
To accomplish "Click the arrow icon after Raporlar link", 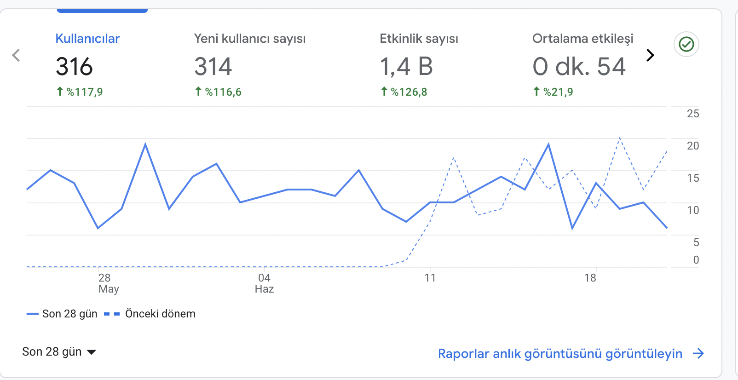I will [x=698, y=353].
